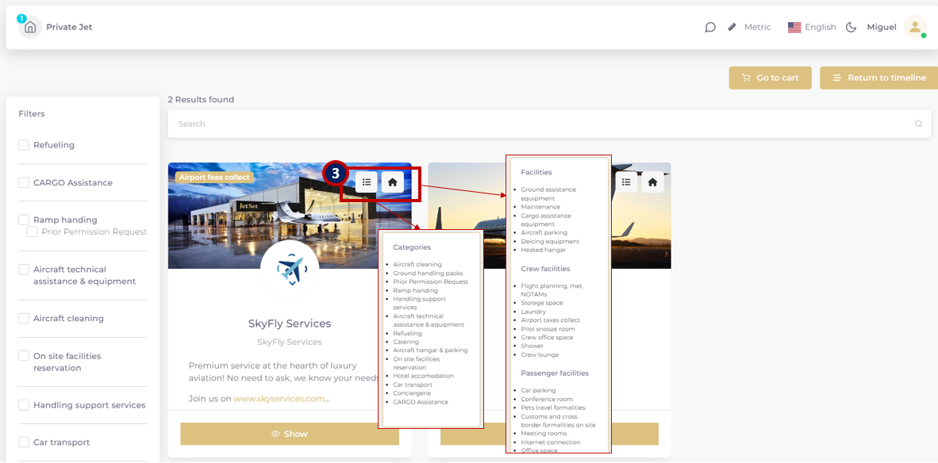
Task: Open the www.skyservices.com link
Action: pos(279,399)
